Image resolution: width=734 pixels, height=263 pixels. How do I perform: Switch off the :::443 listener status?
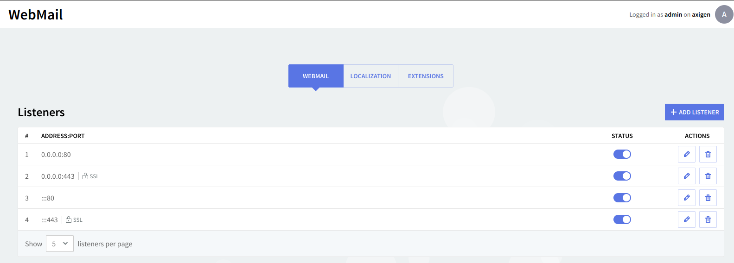tap(622, 219)
